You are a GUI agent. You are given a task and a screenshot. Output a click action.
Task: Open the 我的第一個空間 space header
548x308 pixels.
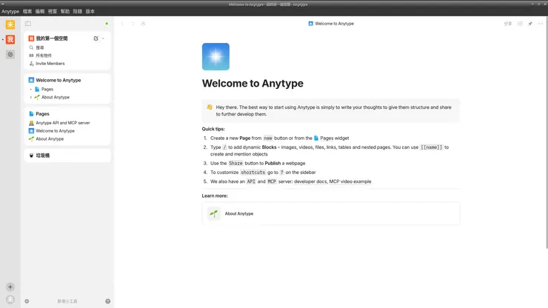coord(52,38)
